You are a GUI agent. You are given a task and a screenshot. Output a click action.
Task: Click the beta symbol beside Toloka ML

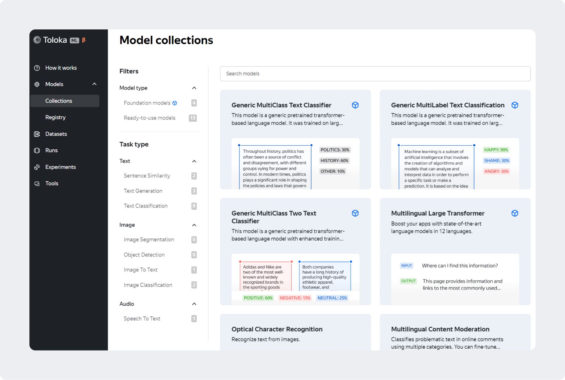[x=84, y=40]
